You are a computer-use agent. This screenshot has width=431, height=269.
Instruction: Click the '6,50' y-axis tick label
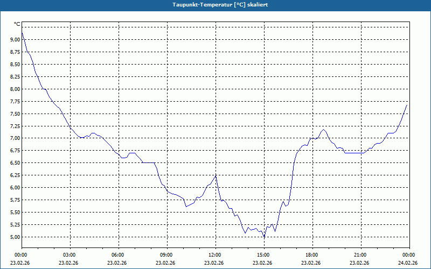(x=15, y=163)
